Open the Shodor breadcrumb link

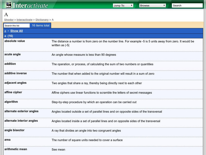click(9, 20)
